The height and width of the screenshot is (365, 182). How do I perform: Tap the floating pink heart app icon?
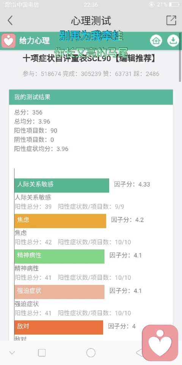pos(160,343)
